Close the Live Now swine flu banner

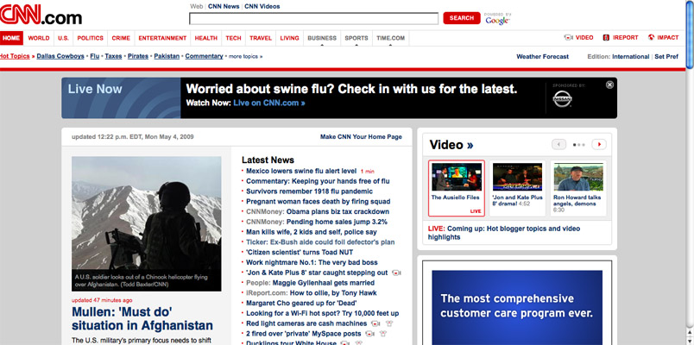[609, 85]
